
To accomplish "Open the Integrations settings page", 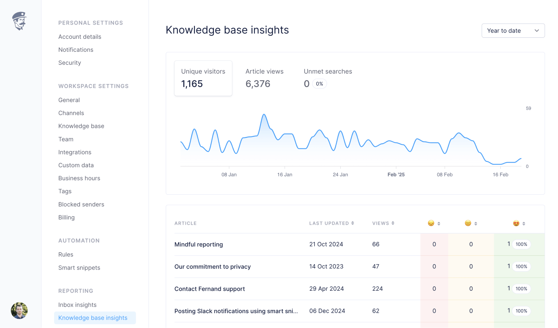I will pyautogui.click(x=75, y=152).
